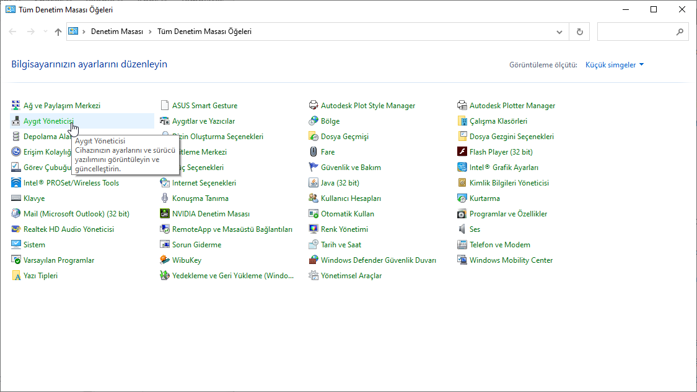Image resolution: width=697 pixels, height=392 pixels.
Task: Click the Fare mouse icon
Action: pos(313,152)
